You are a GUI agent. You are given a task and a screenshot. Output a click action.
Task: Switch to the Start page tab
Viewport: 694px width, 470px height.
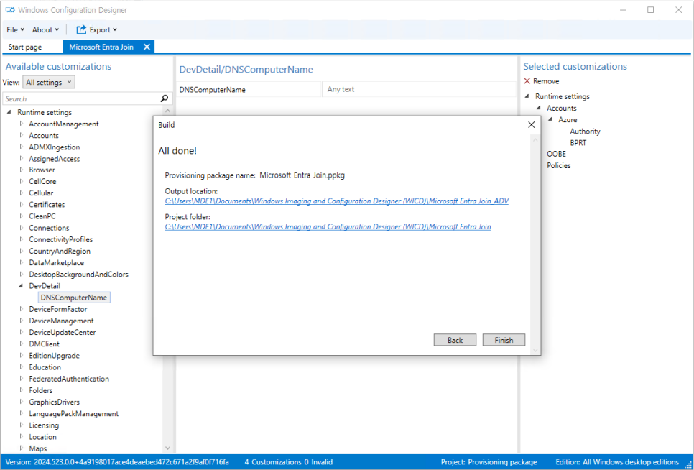(x=25, y=47)
